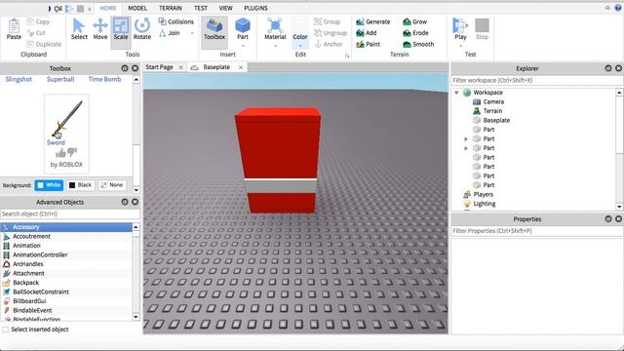Activate the Move tool
Viewport: 624px width, 351px height.
pos(100,28)
